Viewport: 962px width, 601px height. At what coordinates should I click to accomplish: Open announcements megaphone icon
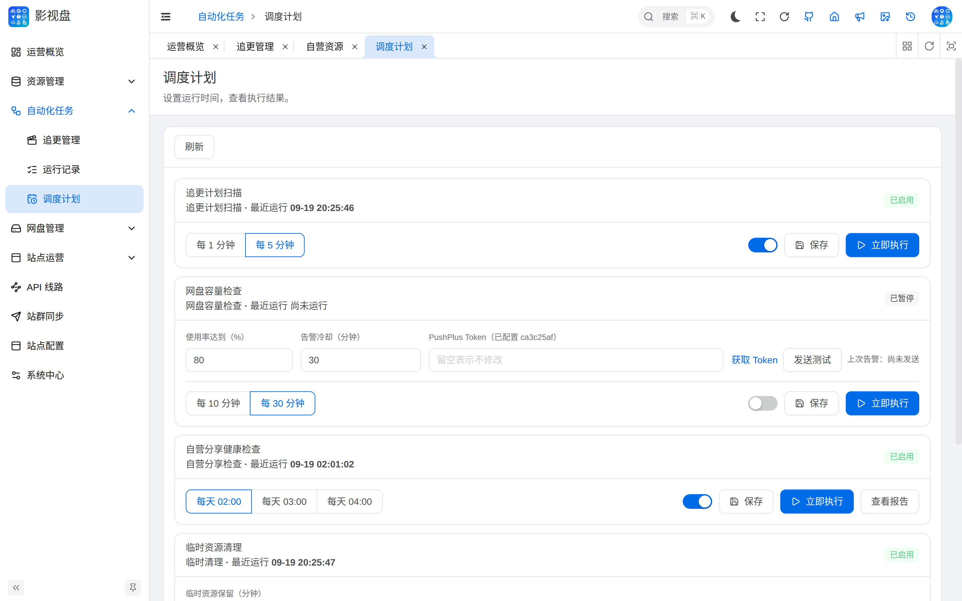pyautogui.click(x=859, y=17)
